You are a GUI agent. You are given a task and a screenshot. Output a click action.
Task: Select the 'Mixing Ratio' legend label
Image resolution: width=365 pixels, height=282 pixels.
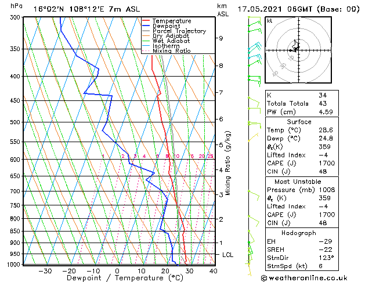point(172,50)
